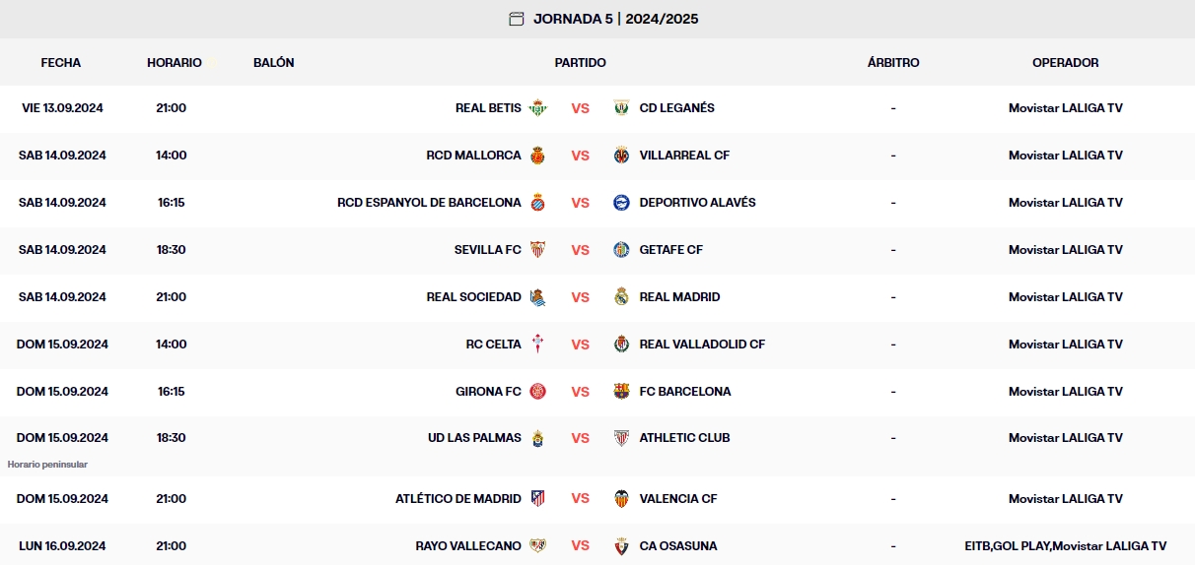Screen dimensions: 1195x565
Task: Click the RCD Espanyol club crest
Action: click(537, 203)
